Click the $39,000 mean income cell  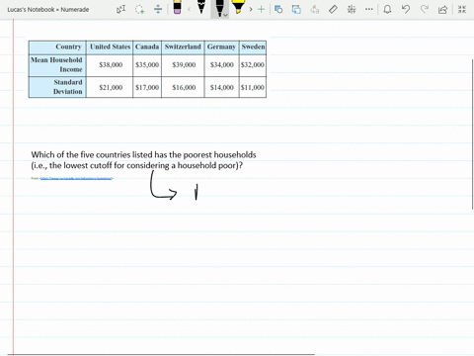point(183,65)
